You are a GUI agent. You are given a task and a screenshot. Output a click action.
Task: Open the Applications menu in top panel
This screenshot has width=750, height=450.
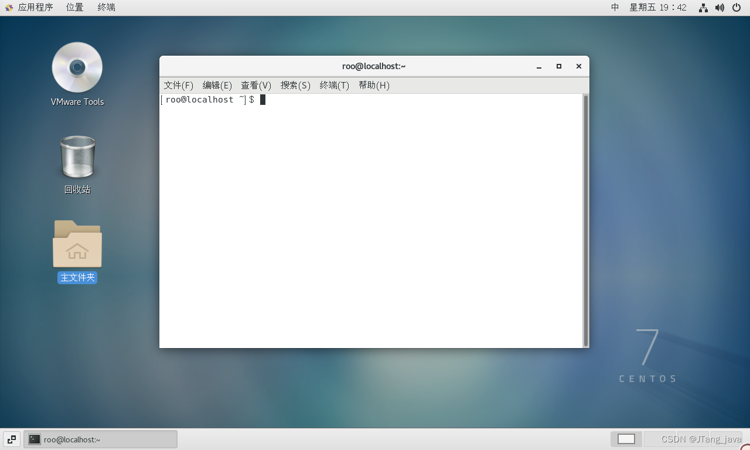[29, 8]
